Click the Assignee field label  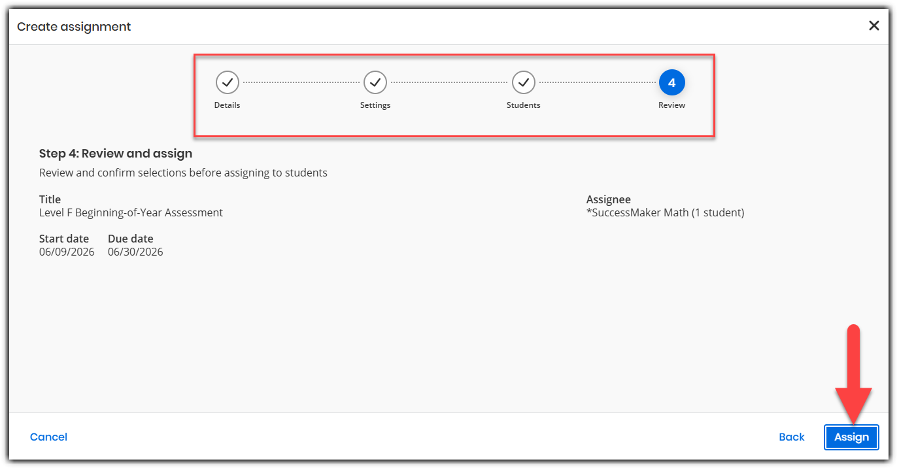[x=609, y=199]
